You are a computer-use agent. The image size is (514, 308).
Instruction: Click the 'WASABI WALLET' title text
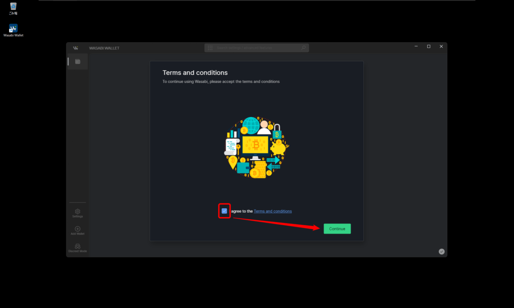[x=104, y=48]
